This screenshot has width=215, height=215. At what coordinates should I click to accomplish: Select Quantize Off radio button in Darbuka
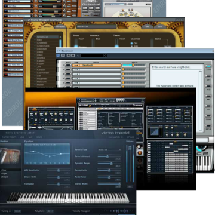tap(131, 43)
